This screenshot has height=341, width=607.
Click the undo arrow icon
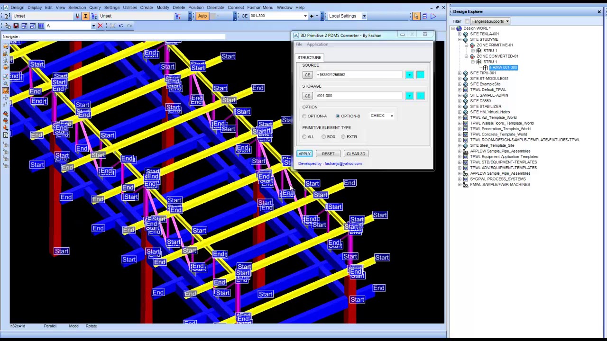[121, 26]
